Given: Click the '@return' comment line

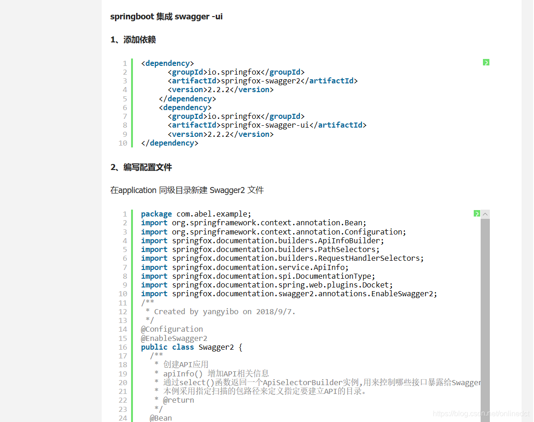Looking at the screenshot, I should coord(178,400).
